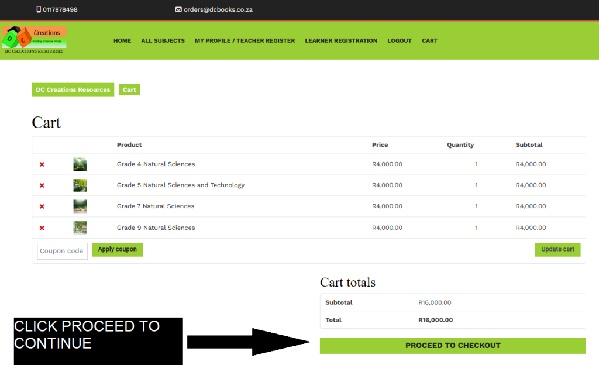Click the DC Creations logo

(x=33, y=39)
